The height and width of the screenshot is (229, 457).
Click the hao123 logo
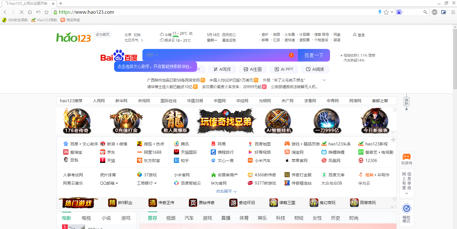click(x=73, y=37)
